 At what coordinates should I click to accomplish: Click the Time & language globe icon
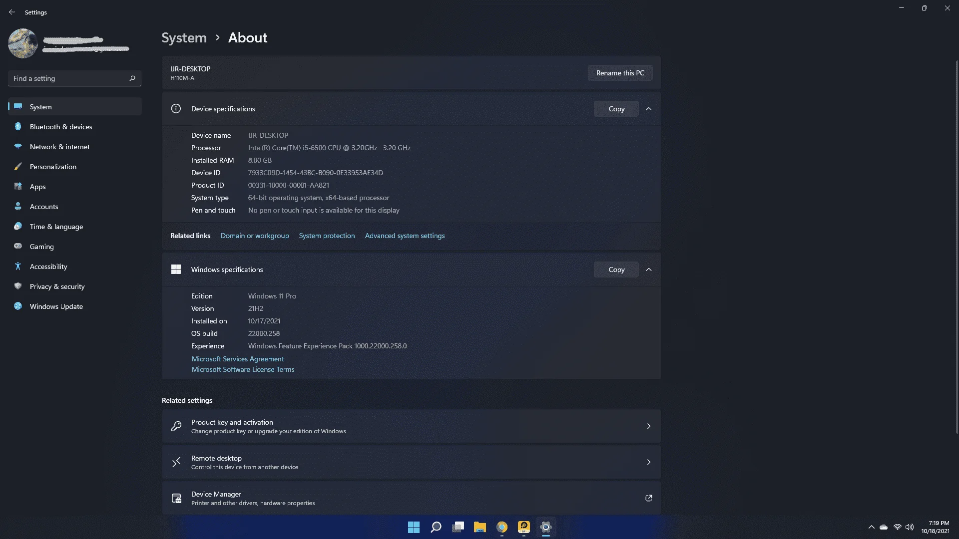[x=18, y=226]
